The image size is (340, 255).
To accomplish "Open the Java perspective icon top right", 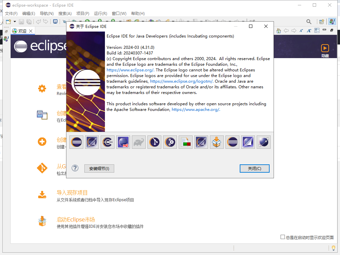I will pyautogui.click(x=332, y=22).
